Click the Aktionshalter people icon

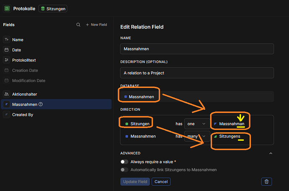click(7, 94)
